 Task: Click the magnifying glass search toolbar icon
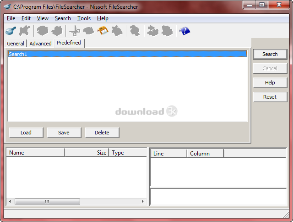pos(11,31)
